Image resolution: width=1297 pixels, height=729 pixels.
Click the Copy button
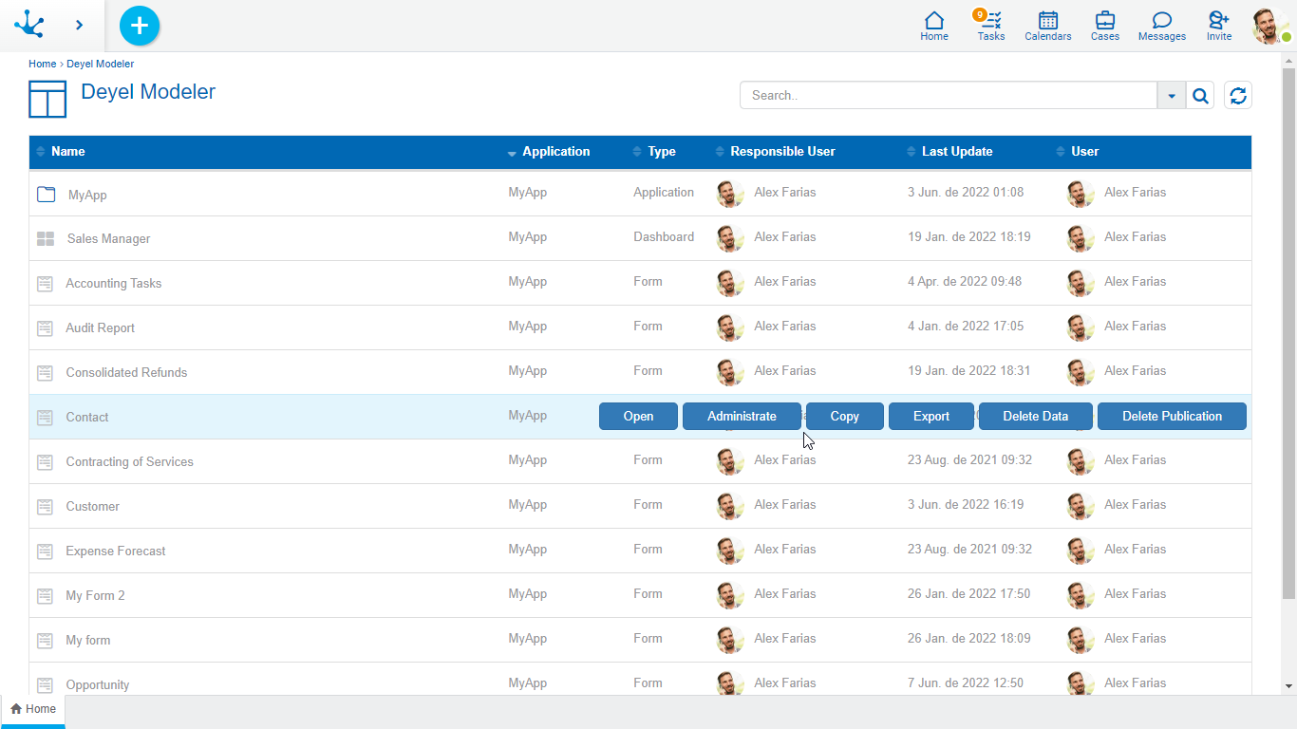pyautogui.click(x=845, y=416)
